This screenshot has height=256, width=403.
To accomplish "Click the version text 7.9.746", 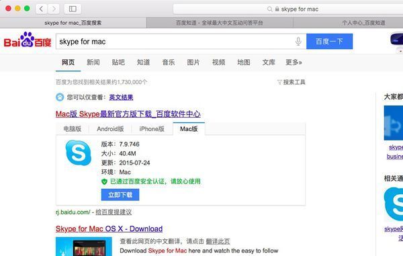I will (x=129, y=144).
